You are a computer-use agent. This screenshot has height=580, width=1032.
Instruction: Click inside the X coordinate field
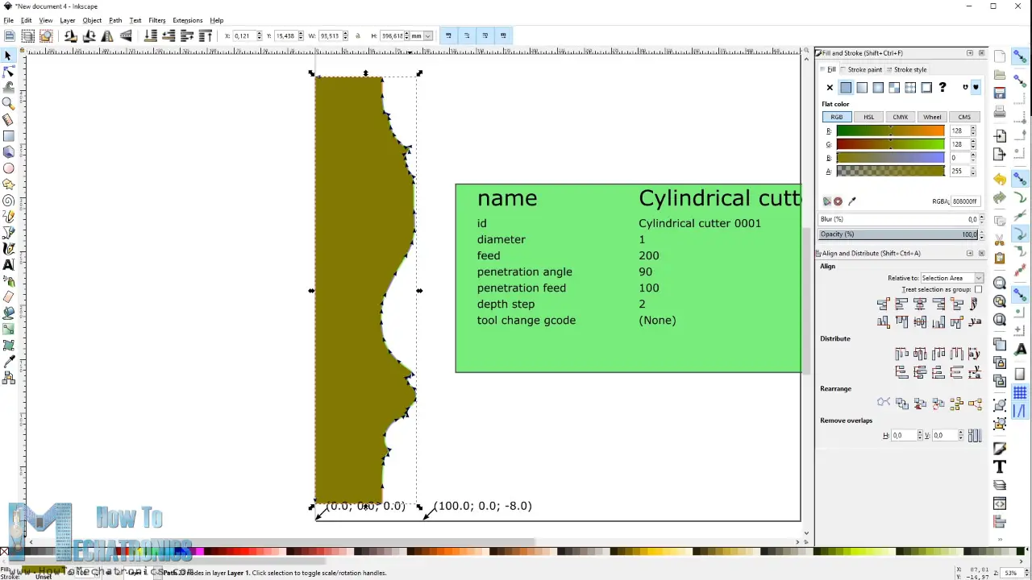244,35
